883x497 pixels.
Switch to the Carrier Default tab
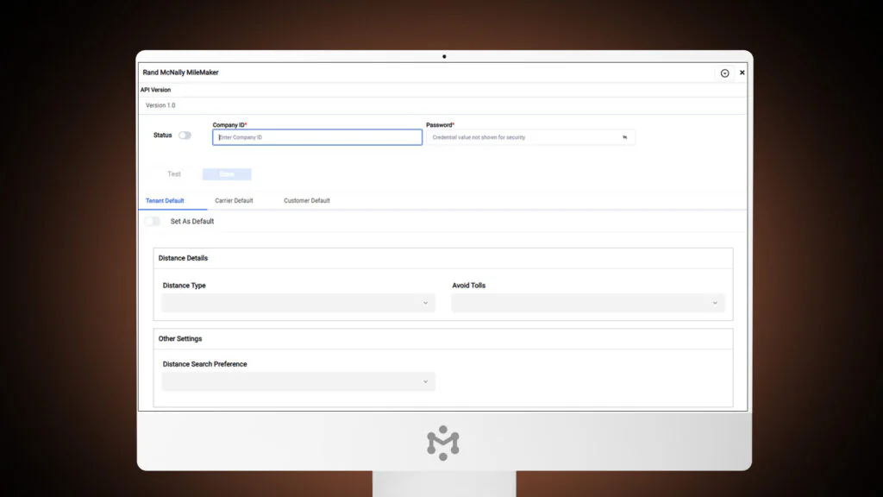(234, 200)
